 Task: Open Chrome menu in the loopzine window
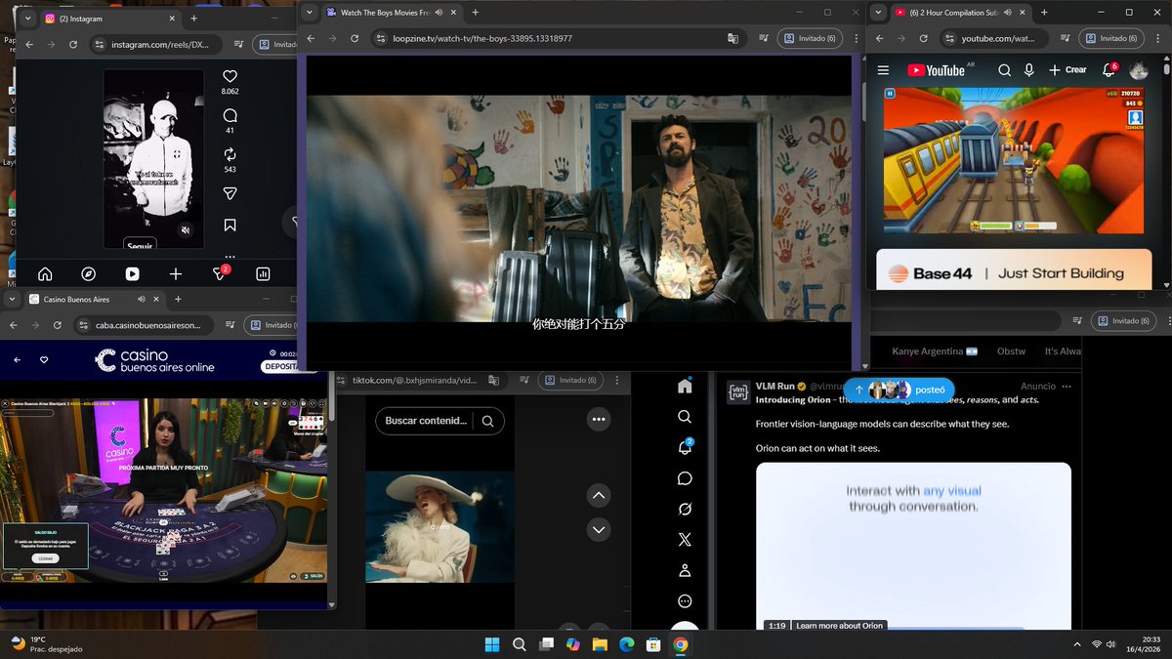(x=855, y=38)
